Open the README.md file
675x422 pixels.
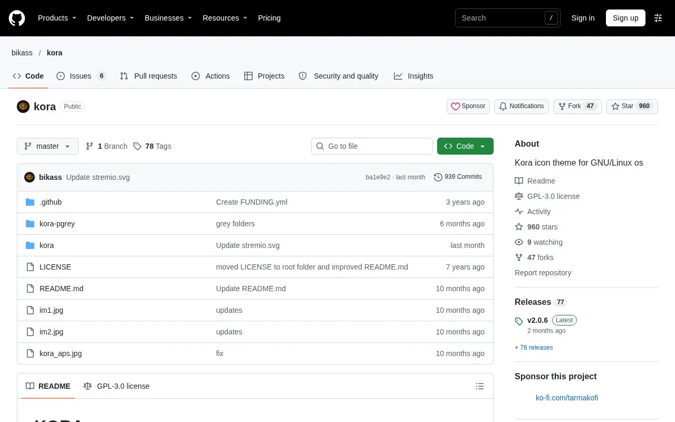pos(61,289)
